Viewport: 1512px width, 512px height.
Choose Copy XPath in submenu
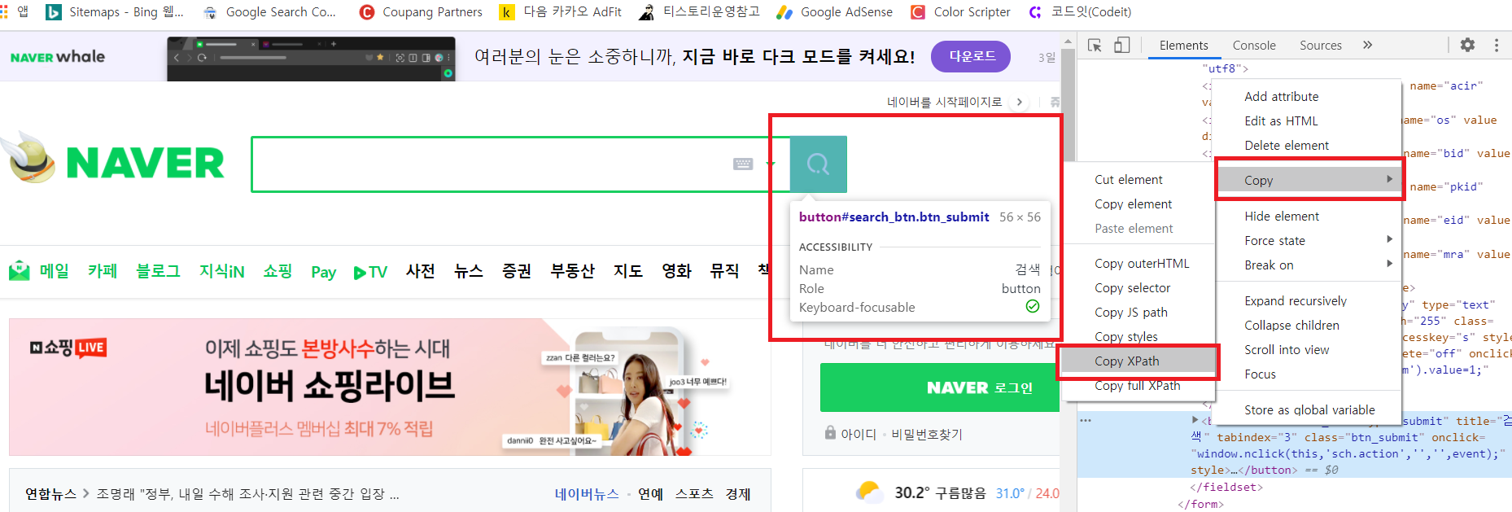coord(1139,361)
